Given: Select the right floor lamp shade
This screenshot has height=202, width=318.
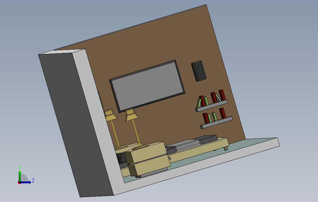Looking at the screenshot, I should [132, 115].
